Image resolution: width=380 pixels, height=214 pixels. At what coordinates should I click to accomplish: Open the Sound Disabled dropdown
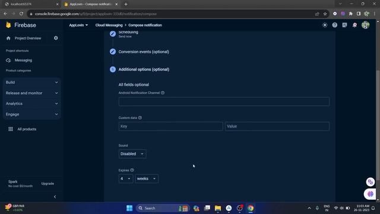[x=132, y=154]
